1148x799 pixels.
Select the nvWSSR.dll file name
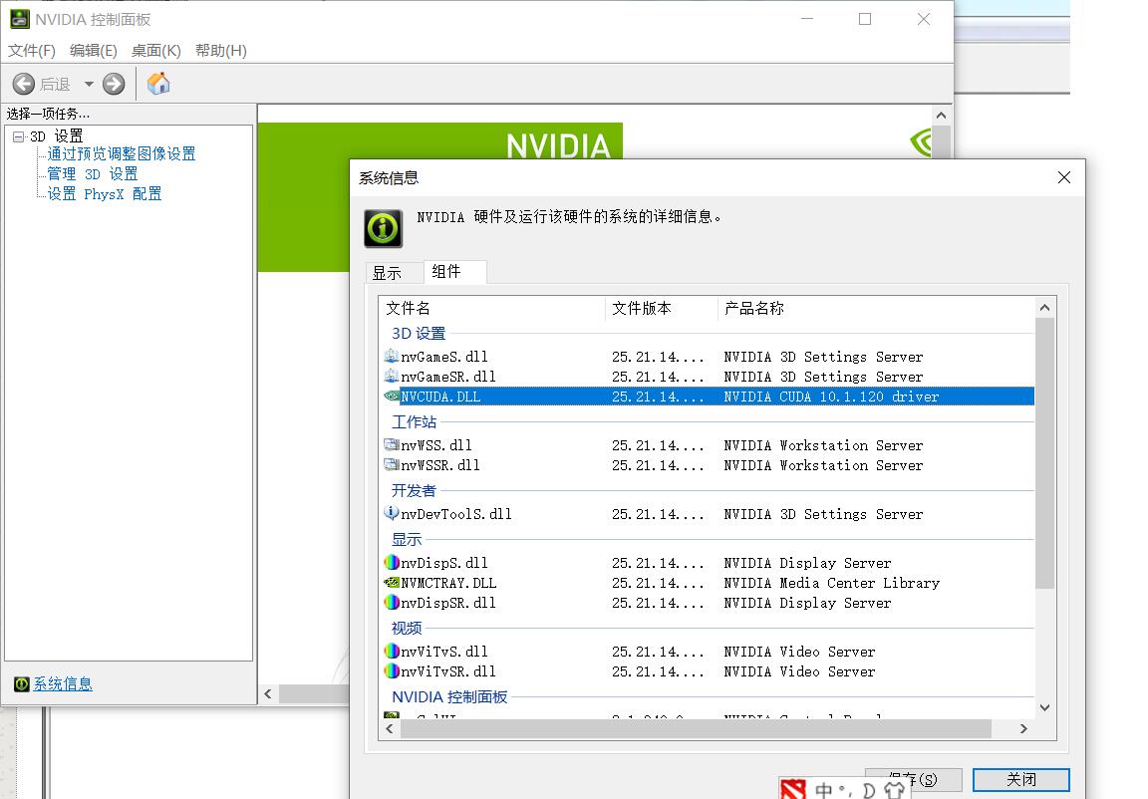[x=440, y=465]
